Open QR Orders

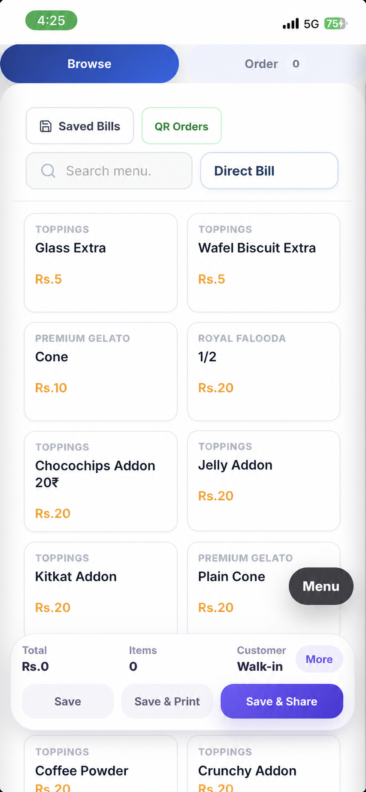[x=181, y=126]
